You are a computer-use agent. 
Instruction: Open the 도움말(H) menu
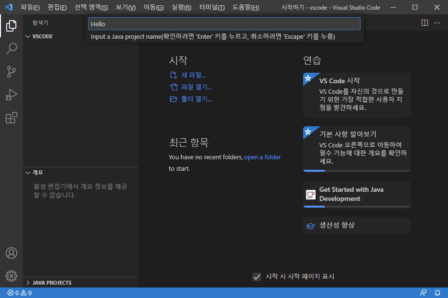tap(245, 8)
